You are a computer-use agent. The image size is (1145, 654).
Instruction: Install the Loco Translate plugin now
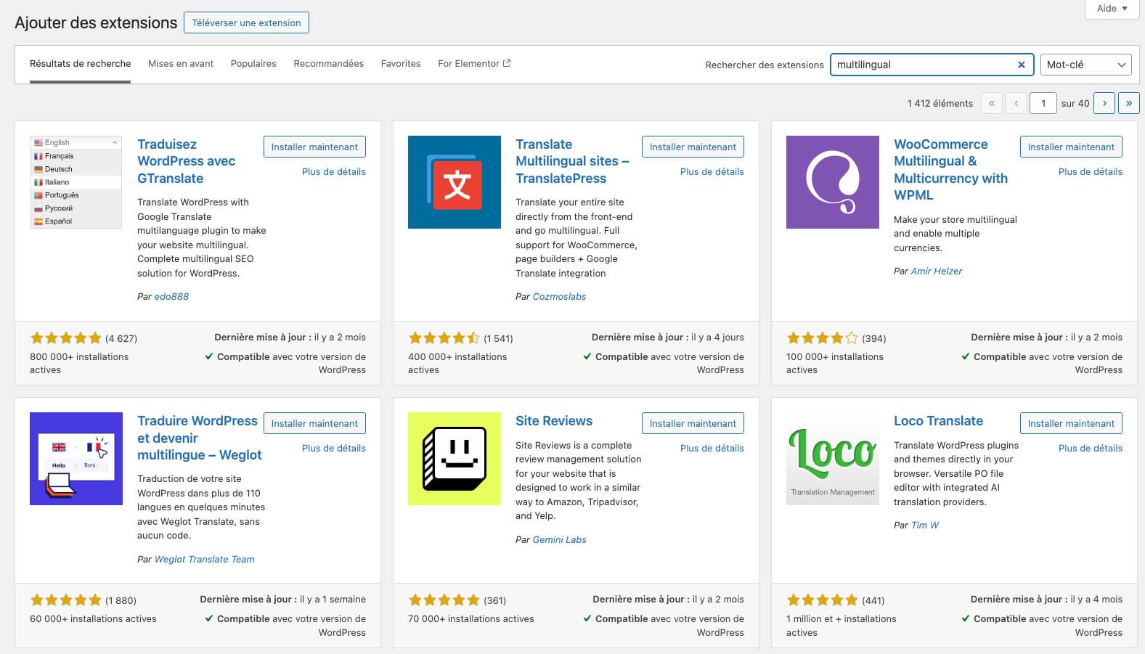(x=1071, y=423)
